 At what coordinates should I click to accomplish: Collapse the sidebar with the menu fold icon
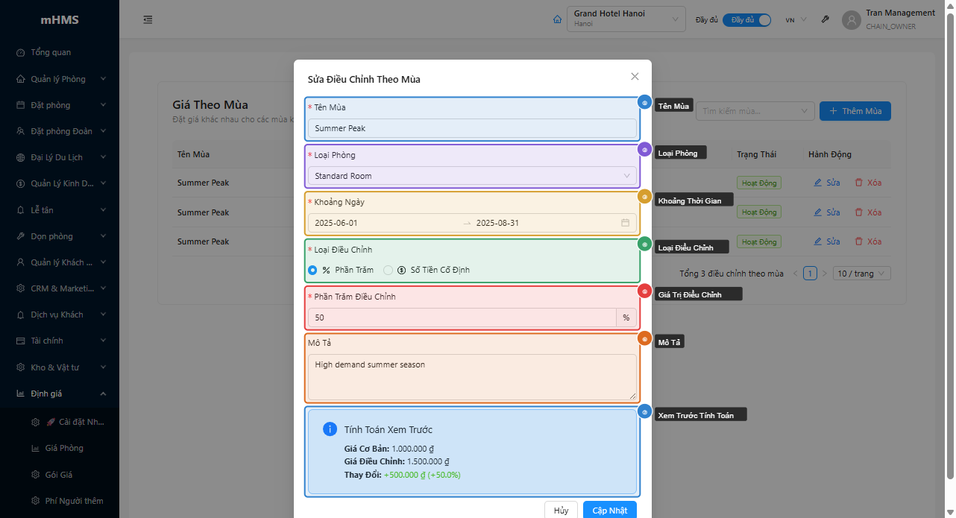pos(148,19)
